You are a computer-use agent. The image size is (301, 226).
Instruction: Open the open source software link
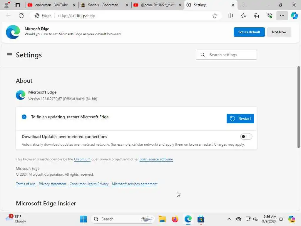(x=156, y=159)
